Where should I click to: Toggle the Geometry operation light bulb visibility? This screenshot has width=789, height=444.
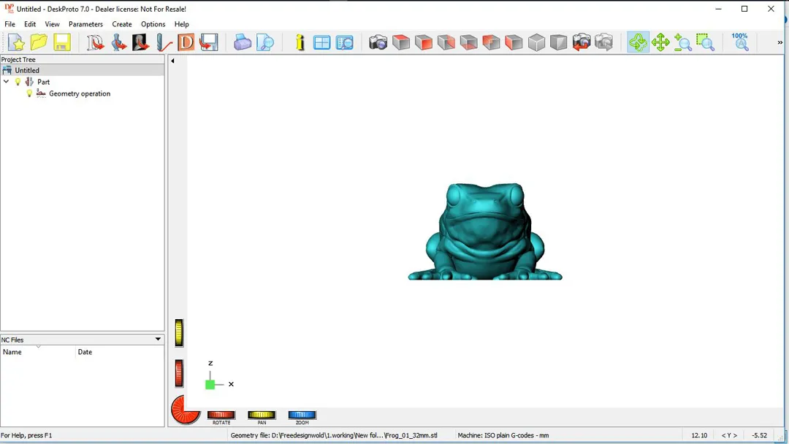29,93
